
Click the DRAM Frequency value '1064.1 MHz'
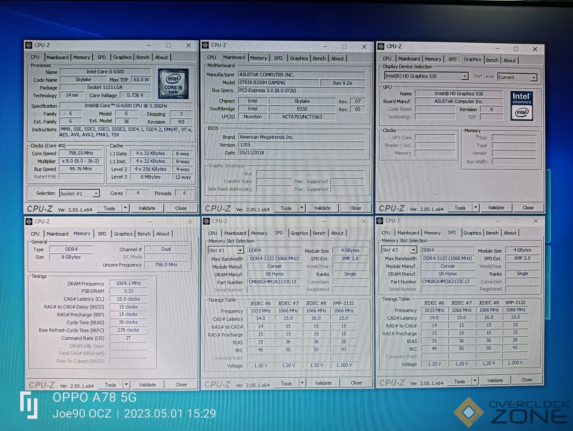coord(128,283)
